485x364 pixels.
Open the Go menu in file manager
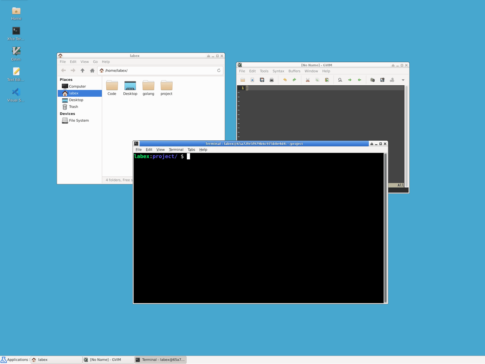[95, 61]
